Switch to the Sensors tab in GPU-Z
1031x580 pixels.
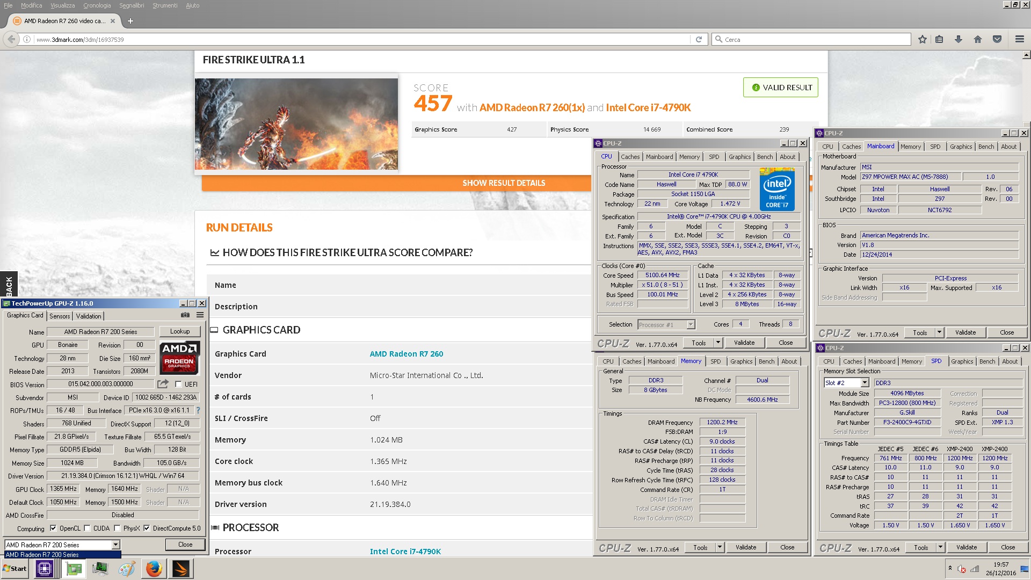pyautogui.click(x=60, y=316)
